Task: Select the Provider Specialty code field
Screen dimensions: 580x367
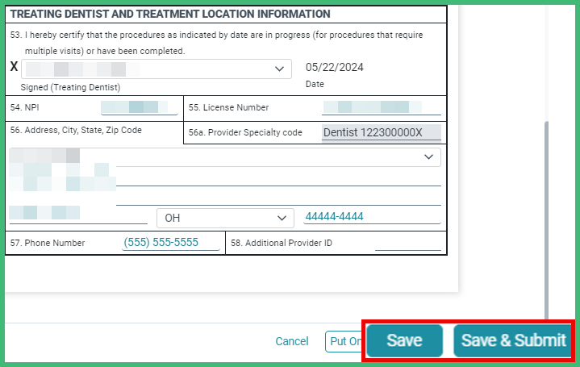Action: 381,132
